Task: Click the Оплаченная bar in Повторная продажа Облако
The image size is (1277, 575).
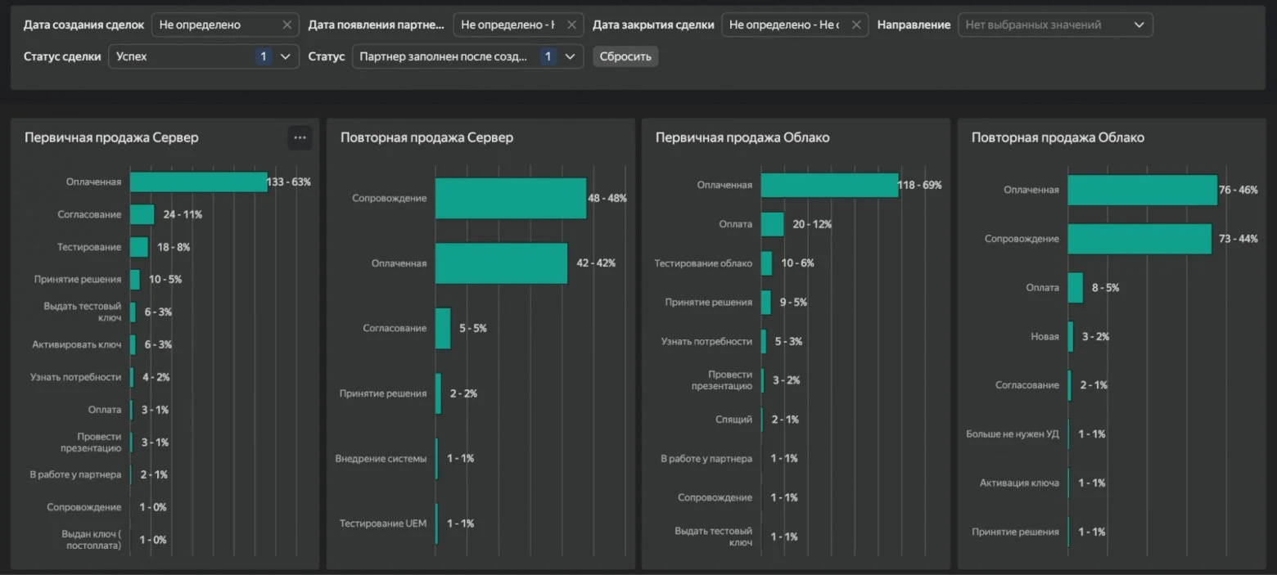Action: click(x=1143, y=190)
